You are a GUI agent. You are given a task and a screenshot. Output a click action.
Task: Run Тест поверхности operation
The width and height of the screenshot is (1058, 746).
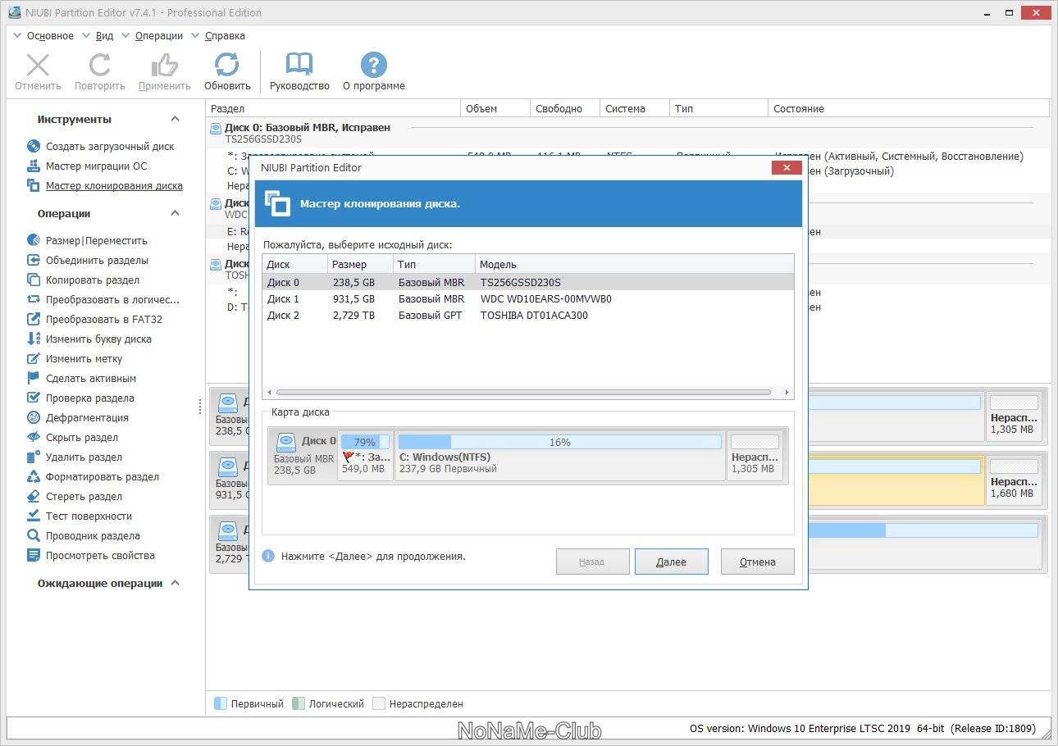point(89,516)
